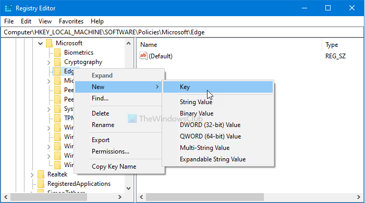Choose New in the context menu
Viewport: 365px width, 203px height.
(x=118, y=87)
